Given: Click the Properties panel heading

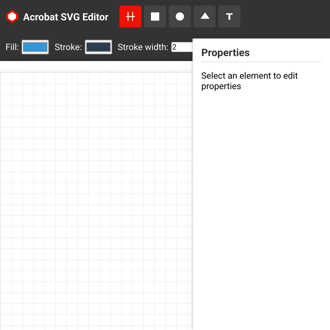Looking at the screenshot, I should 226,53.
